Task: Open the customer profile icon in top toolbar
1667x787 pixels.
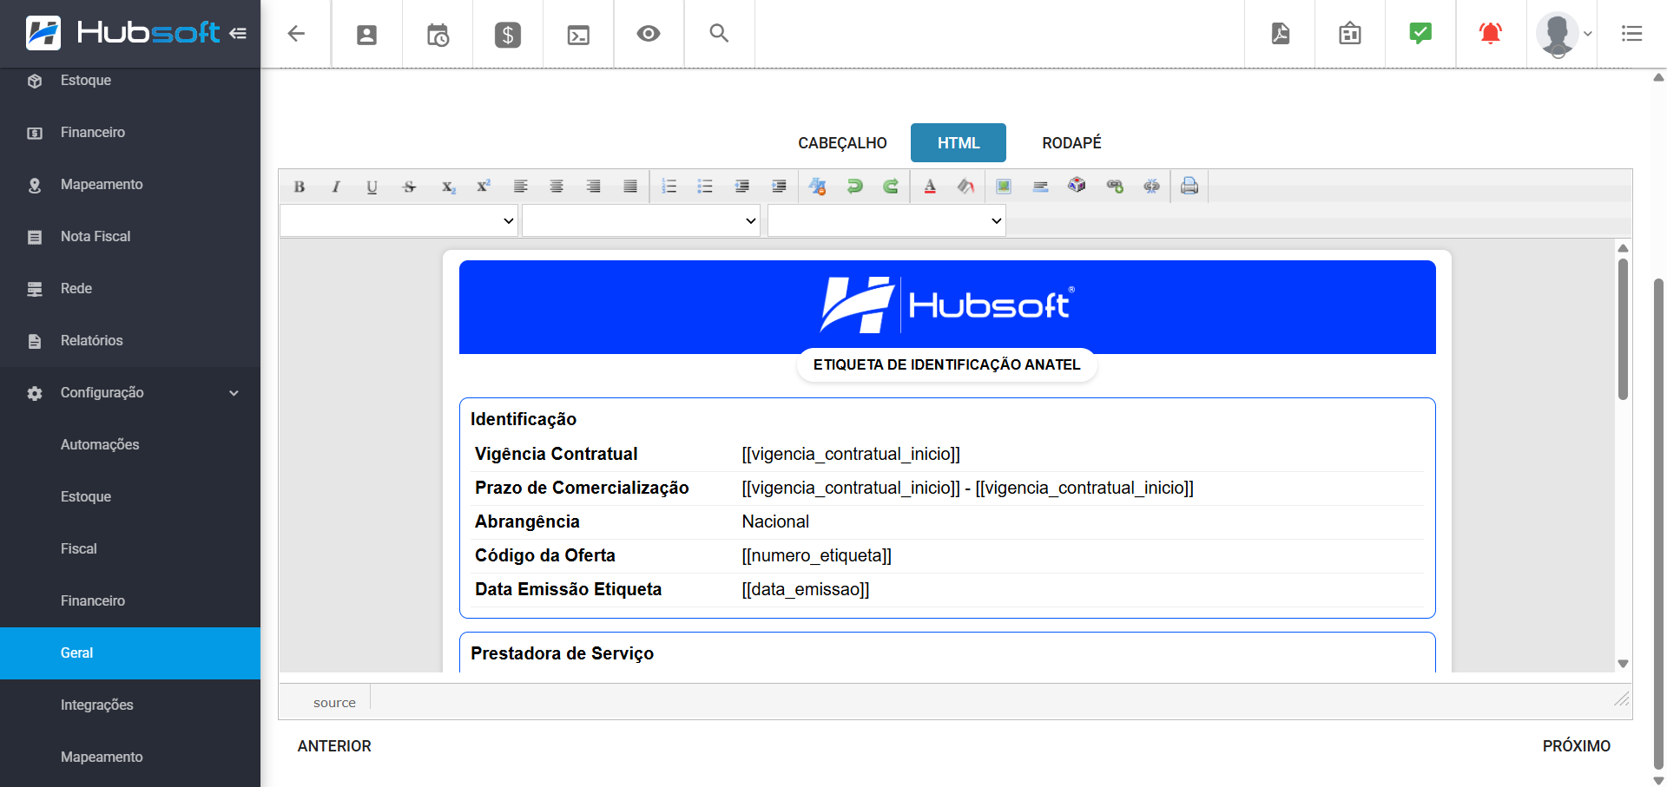Action: coord(366,34)
